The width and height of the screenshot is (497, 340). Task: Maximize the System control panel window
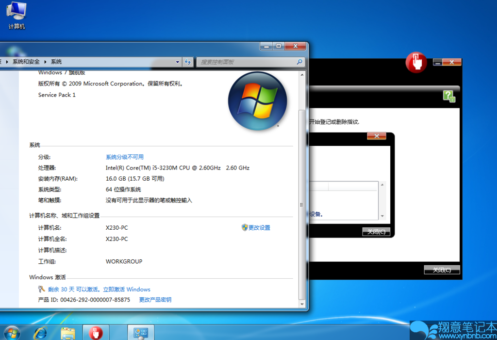pyautogui.click(x=279, y=46)
